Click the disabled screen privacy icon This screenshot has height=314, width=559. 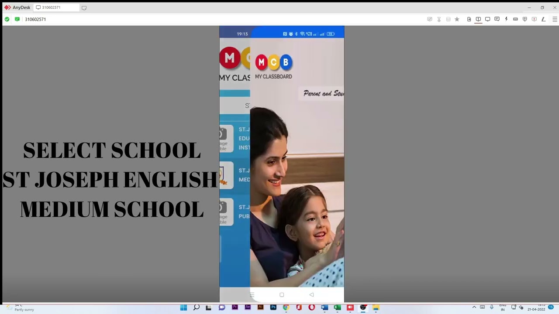pyautogui.click(x=430, y=19)
